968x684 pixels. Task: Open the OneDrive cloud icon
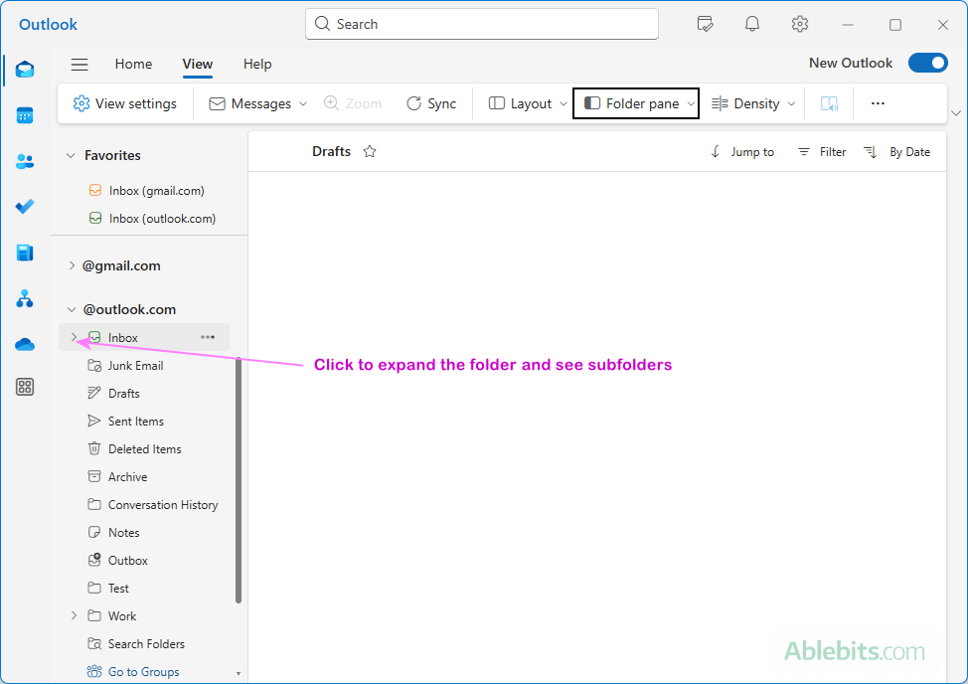coord(25,344)
